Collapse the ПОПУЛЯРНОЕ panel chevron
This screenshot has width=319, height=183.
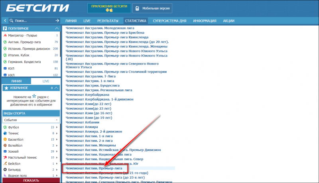pyautogui.click(x=57, y=28)
